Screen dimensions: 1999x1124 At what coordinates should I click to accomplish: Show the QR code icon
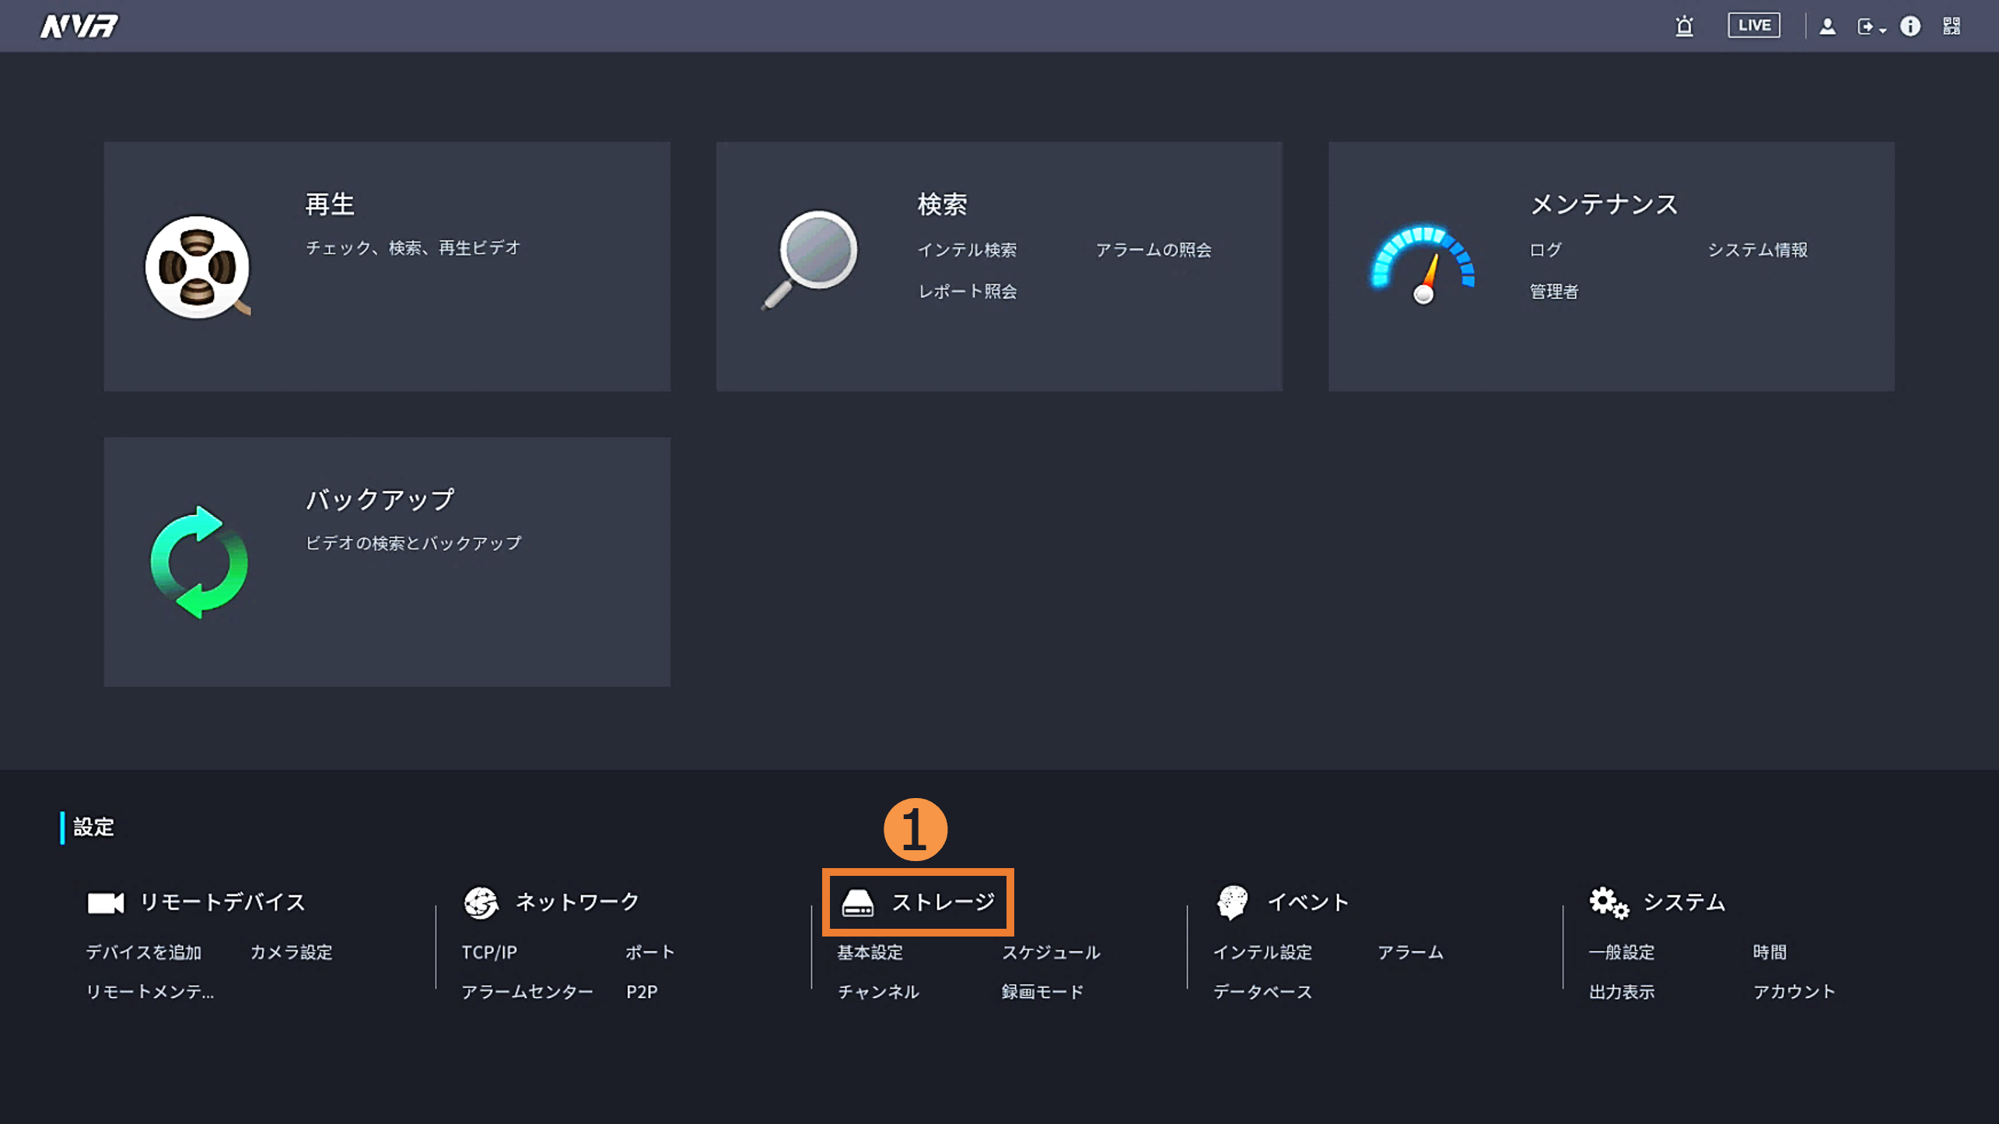(1952, 26)
